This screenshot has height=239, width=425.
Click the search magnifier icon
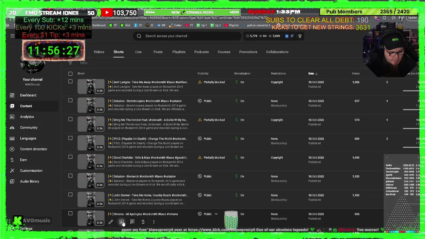139,36
